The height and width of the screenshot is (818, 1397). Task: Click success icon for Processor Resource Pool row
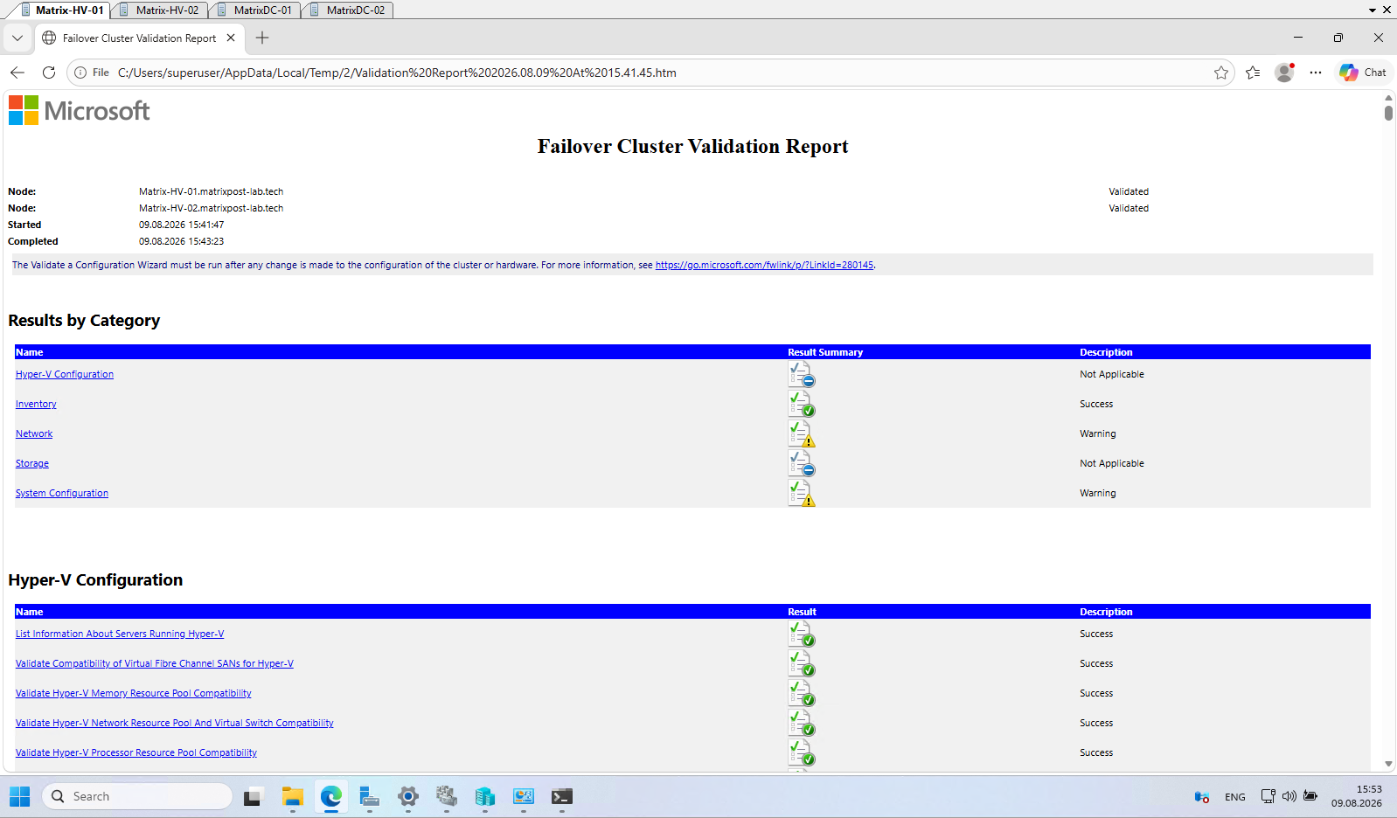tap(801, 752)
